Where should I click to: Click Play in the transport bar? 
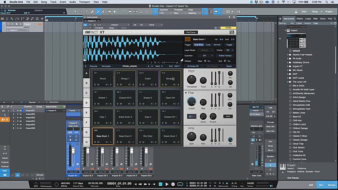(x=167, y=184)
